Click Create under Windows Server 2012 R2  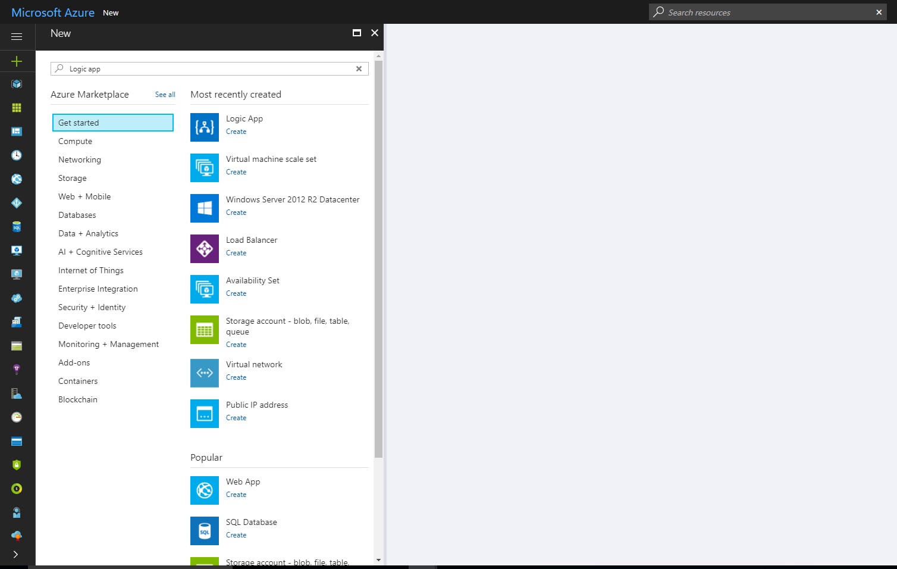(x=236, y=212)
